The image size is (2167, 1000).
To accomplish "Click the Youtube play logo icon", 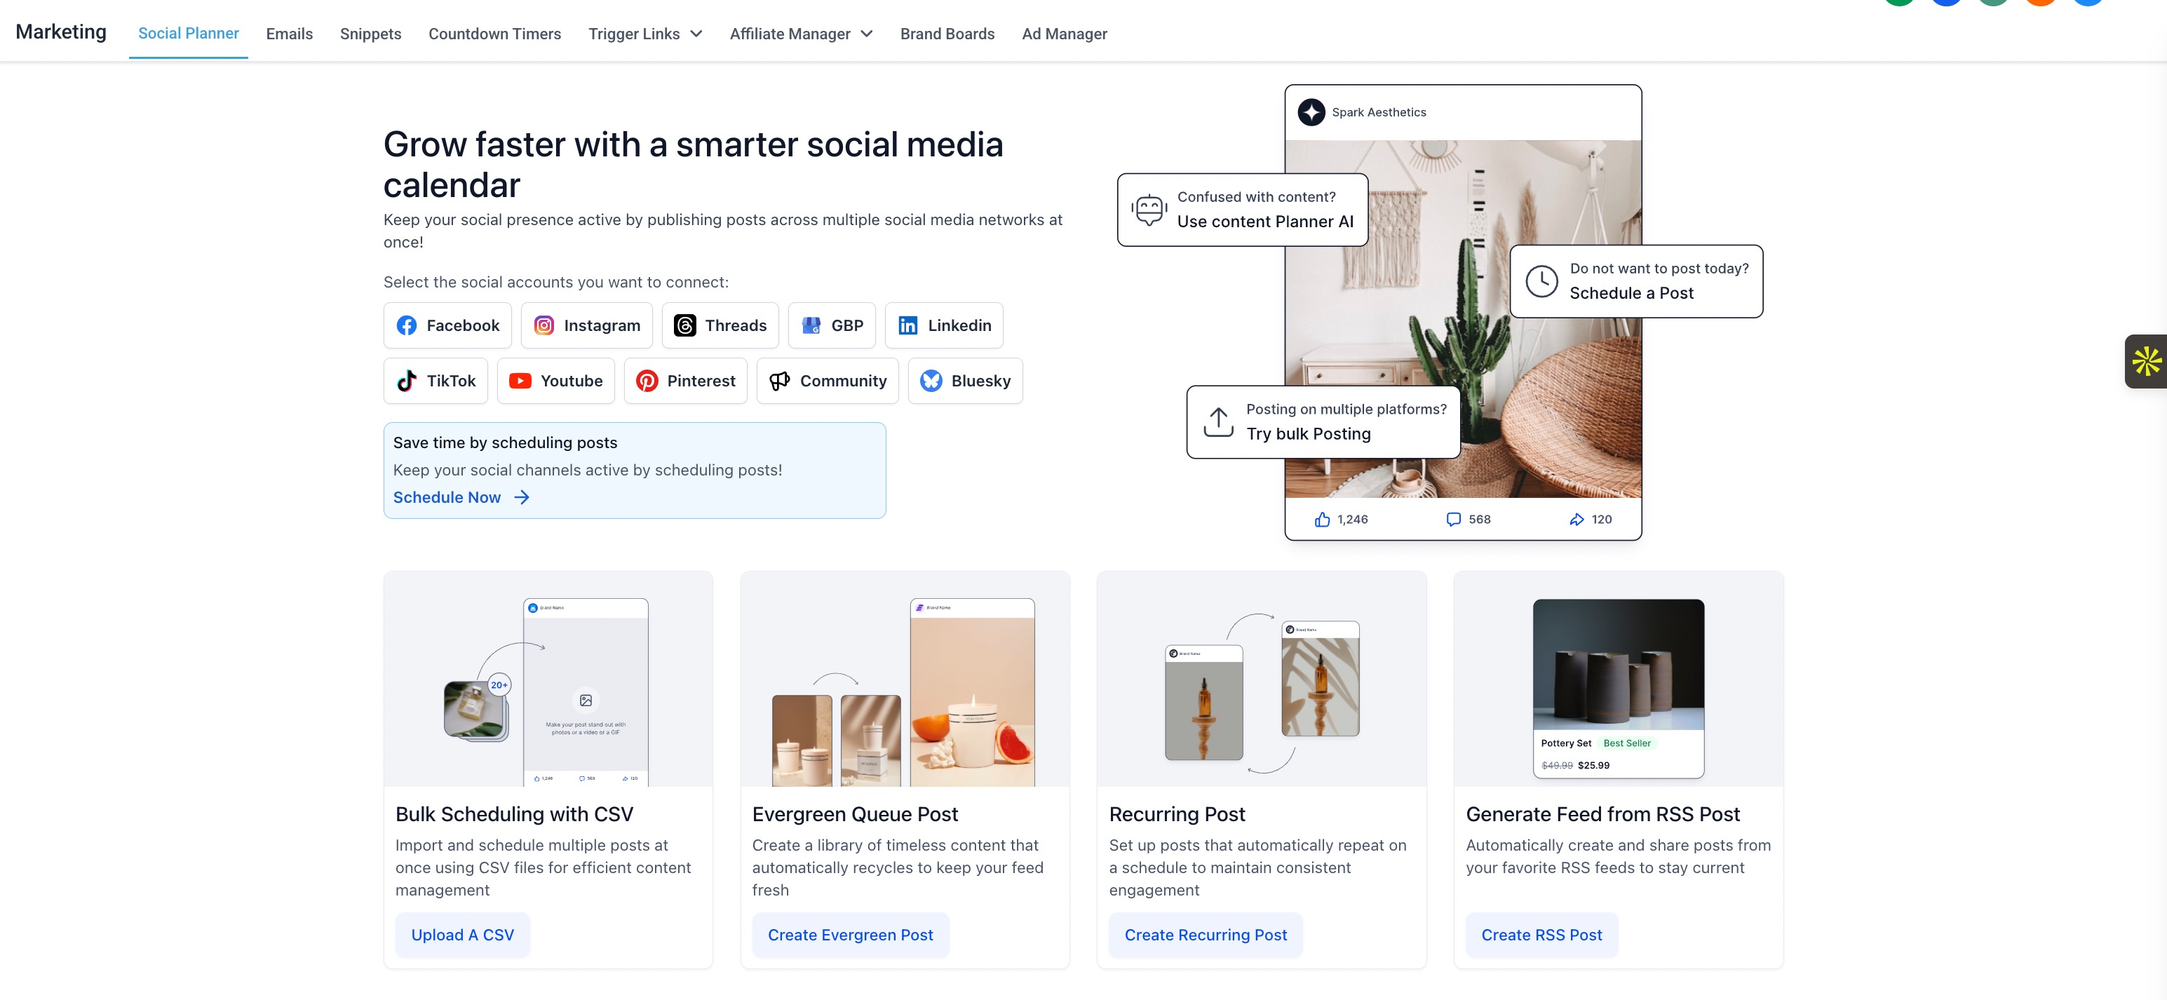I will (520, 381).
